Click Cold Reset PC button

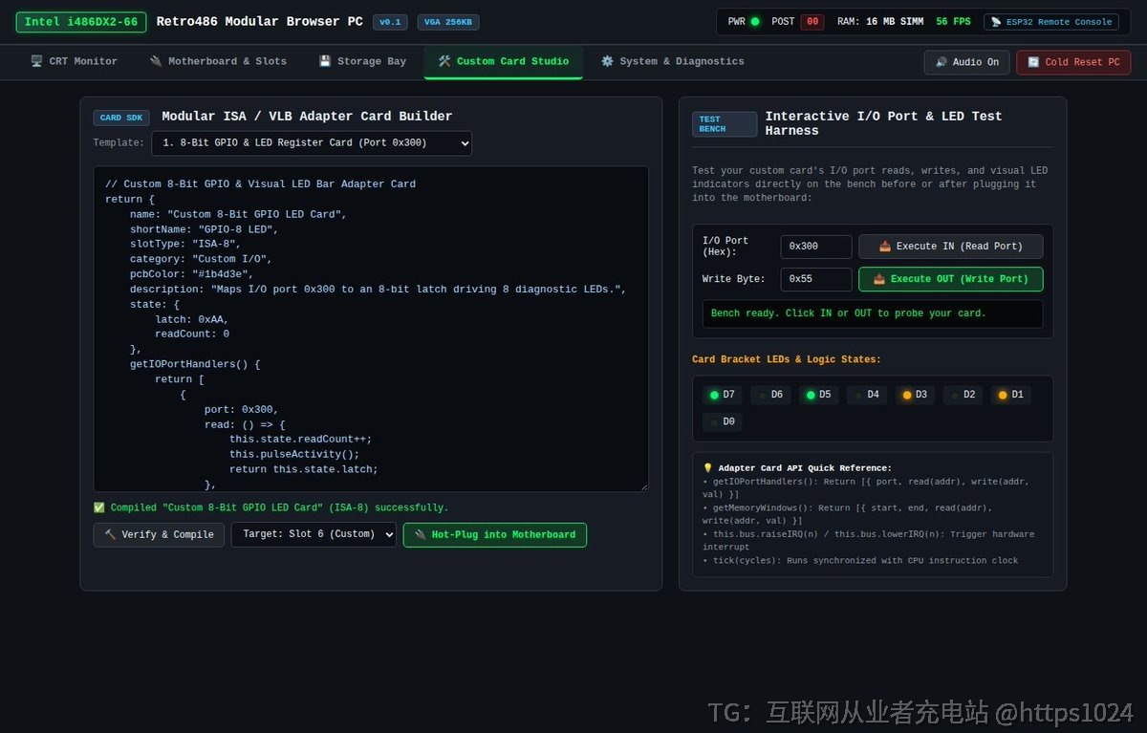coord(1073,62)
